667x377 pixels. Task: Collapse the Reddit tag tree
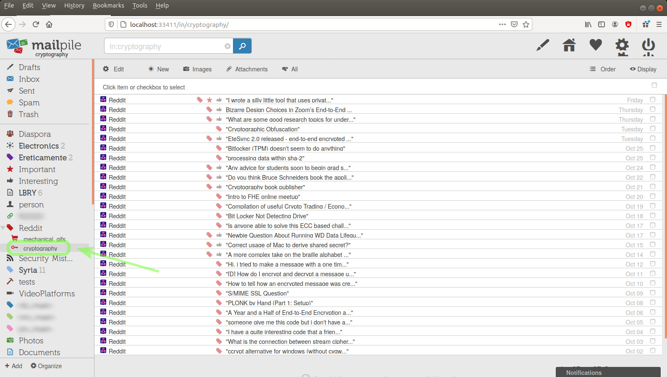click(3, 228)
